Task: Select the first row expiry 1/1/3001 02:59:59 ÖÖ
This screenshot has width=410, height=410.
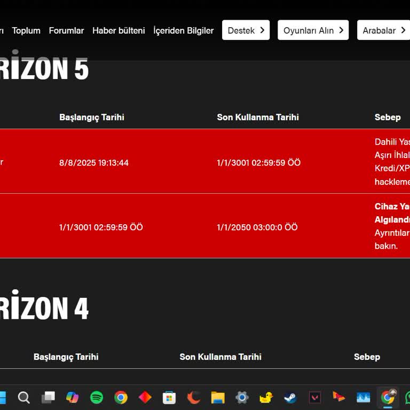Action: click(258, 163)
